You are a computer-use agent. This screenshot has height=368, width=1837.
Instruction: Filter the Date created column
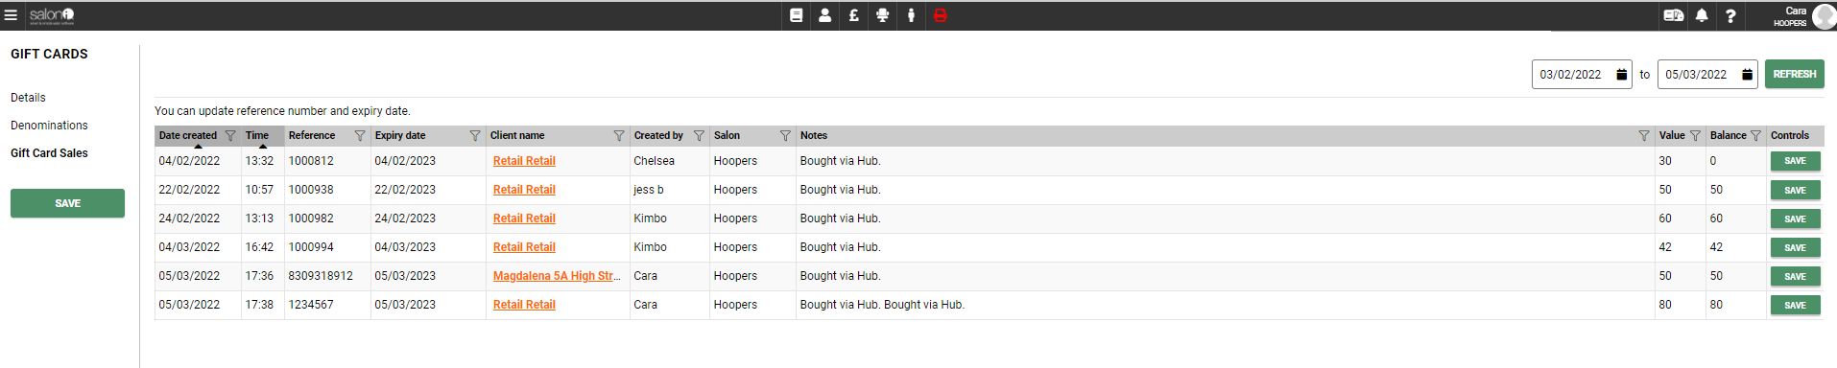(230, 136)
